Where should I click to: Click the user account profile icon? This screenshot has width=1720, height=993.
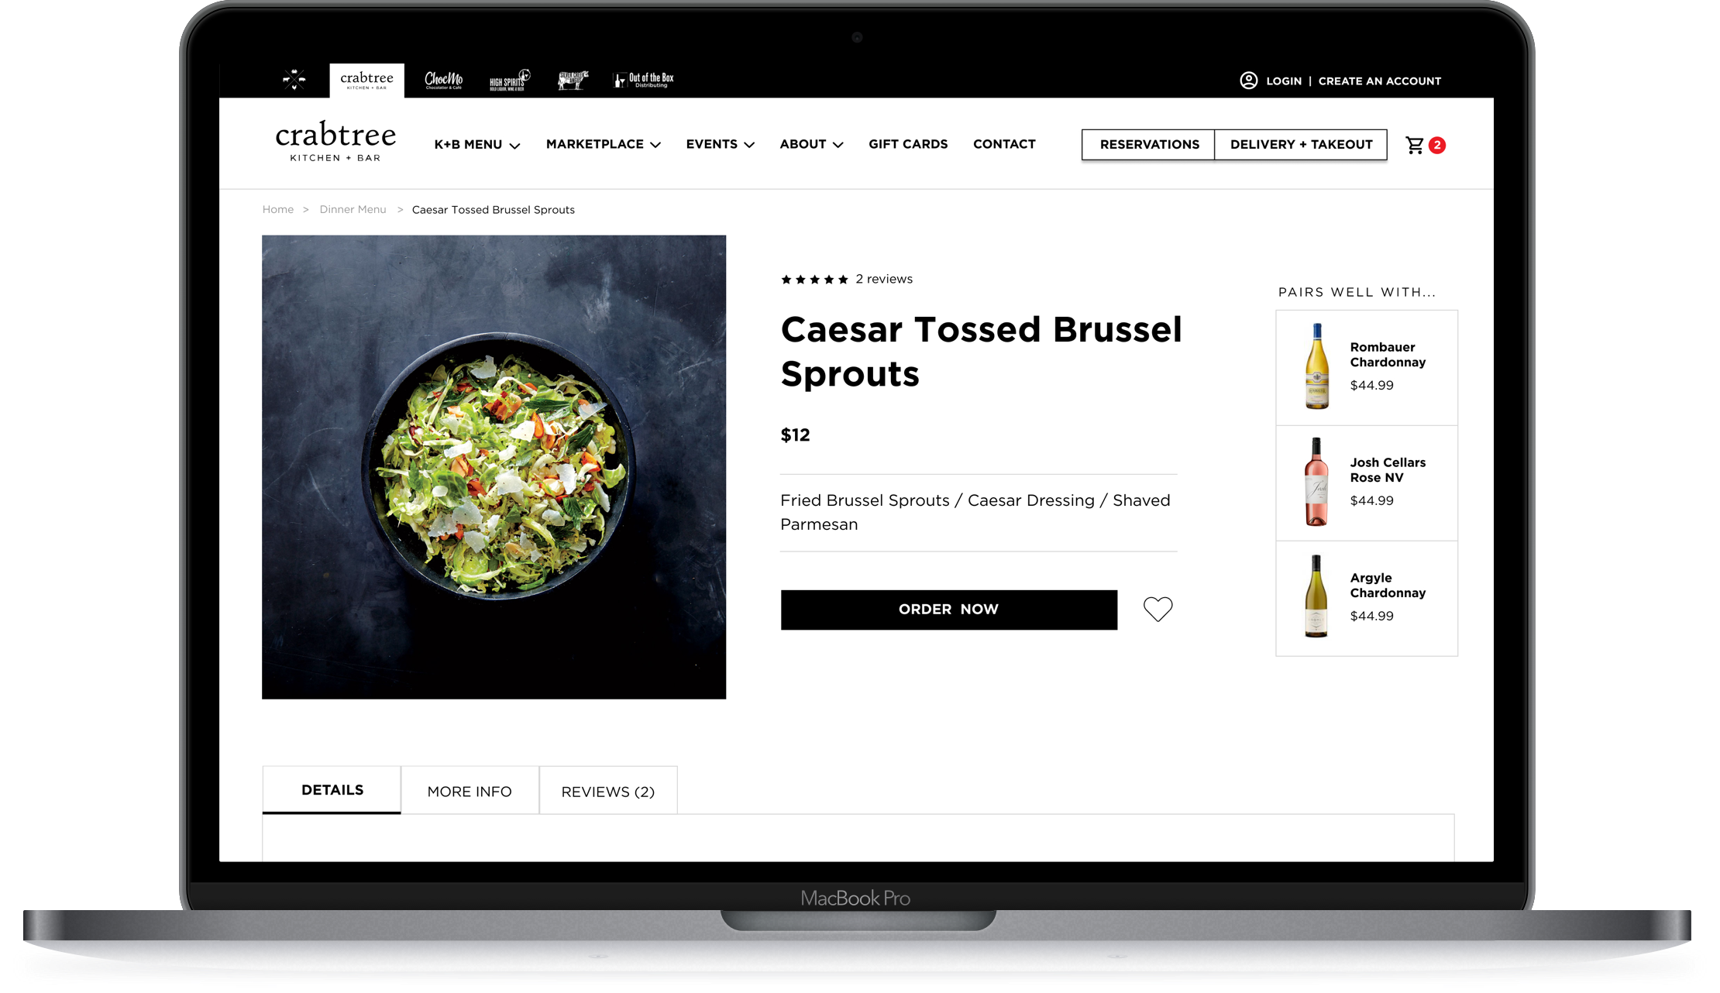point(1248,81)
